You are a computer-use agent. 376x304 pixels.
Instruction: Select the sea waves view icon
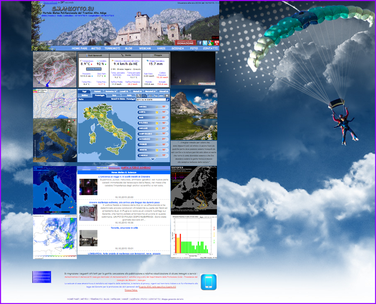(x=161, y=96)
